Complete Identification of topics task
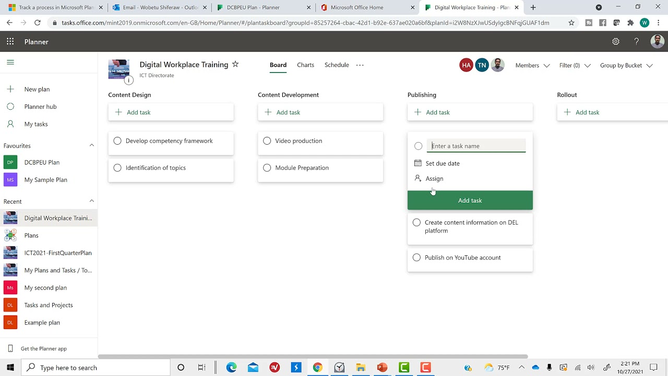The image size is (668, 376). (x=117, y=168)
